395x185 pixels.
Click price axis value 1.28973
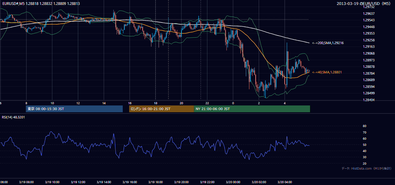[x=369, y=60]
